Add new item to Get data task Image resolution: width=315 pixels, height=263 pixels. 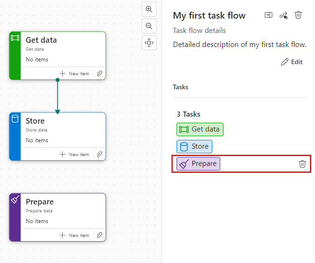click(x=75, y=73)
